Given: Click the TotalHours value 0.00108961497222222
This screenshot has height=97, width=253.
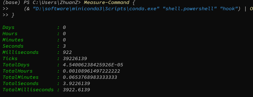Looking at the screenshot, I should coord(91,71).
